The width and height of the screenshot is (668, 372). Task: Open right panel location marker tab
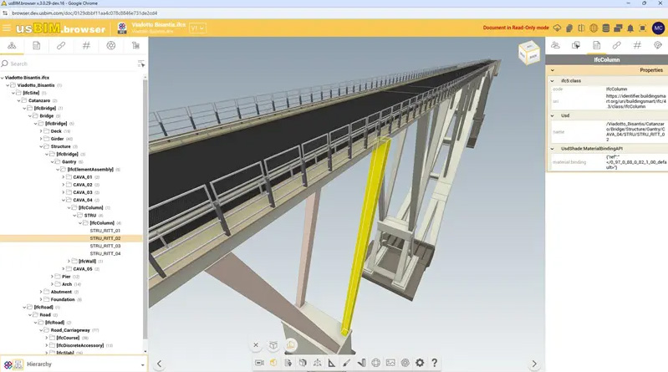coord(658,45)
